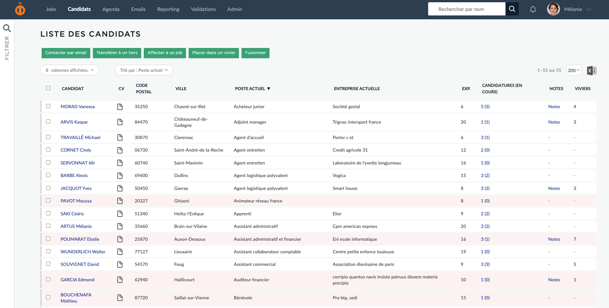Click the 'Rechercher par nom' search field
Screen dimensions: 609x308
pyautogui.click(x=467, y=9)
